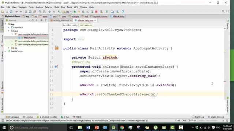Open the TODO tool window
This screenshot has height=131, width=234.
77,117
